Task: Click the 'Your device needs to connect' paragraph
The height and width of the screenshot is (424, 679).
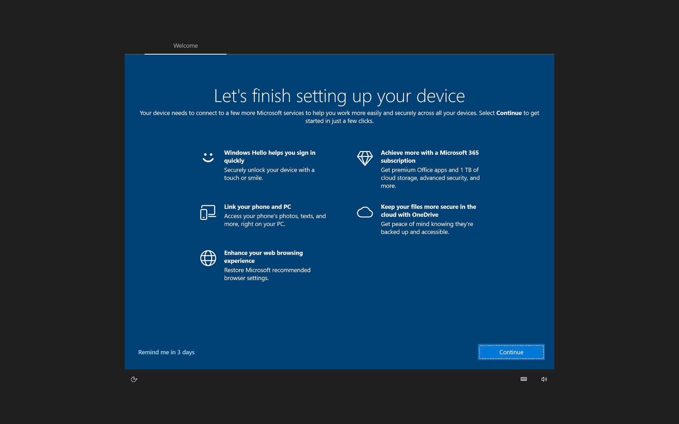Action: [339, 117]
